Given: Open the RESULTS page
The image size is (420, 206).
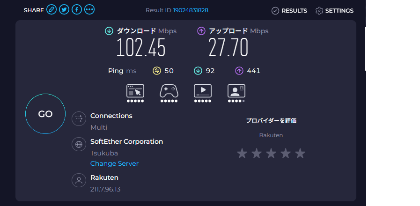Looking at the screenshot, I should point(289,10).
